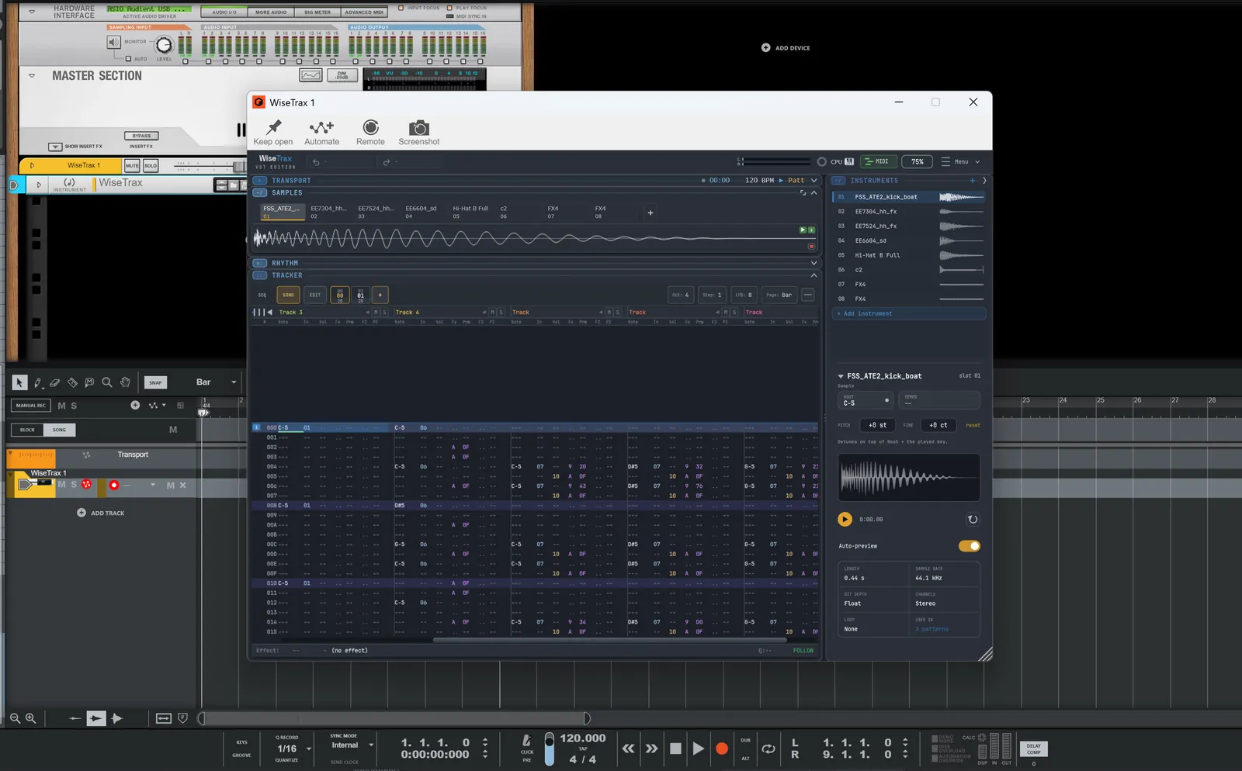Click ADD TRACK in the sequencer
Screen dimensions: 1242x771
point(101,513)
